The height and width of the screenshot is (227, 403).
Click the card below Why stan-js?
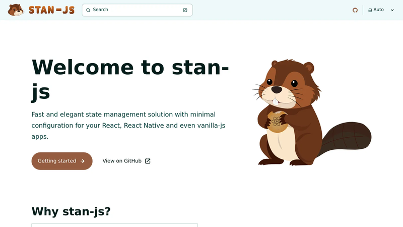(115, 225)
